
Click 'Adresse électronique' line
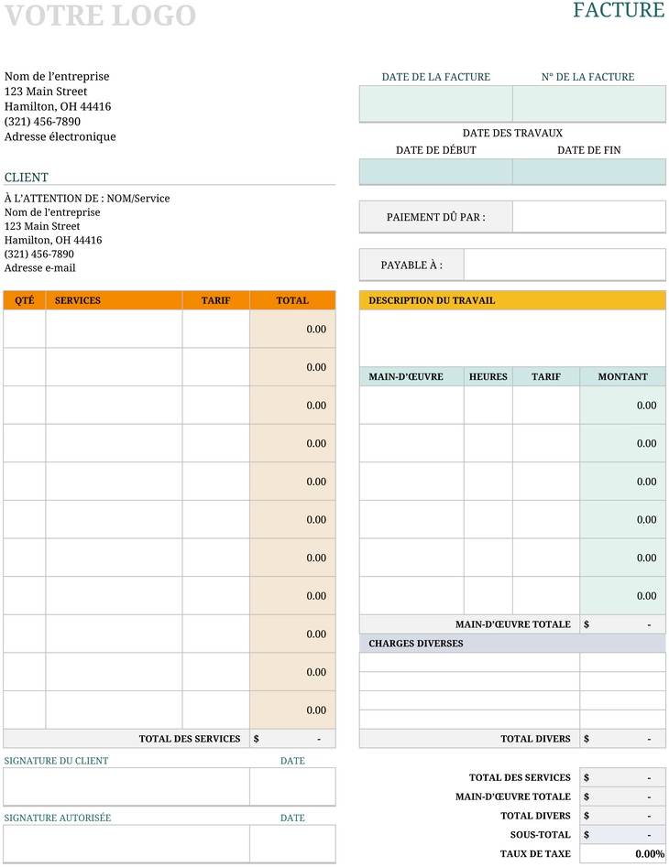pos(60,136)
